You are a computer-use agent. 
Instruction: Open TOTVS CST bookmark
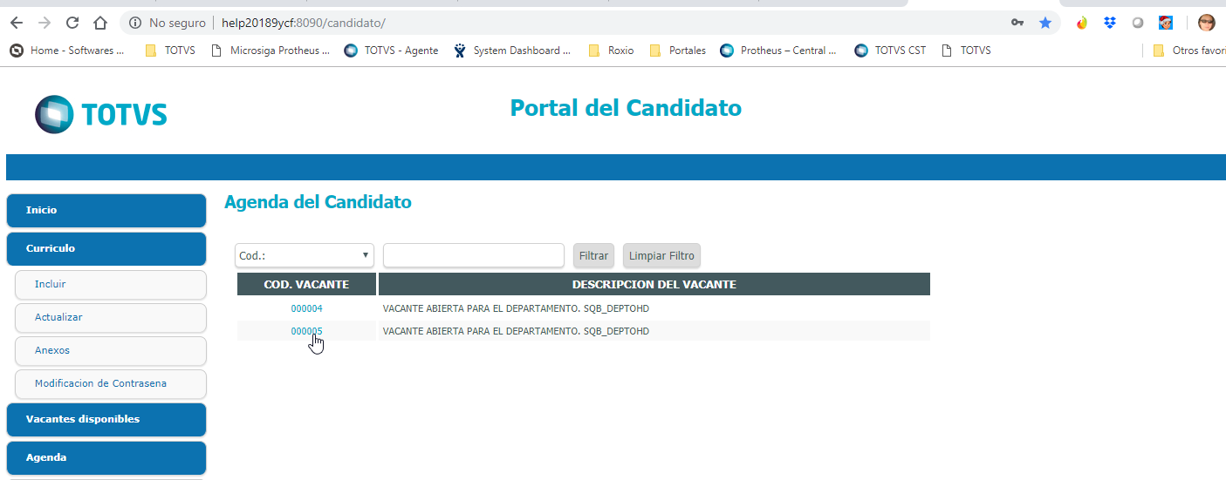coord(890,51)
